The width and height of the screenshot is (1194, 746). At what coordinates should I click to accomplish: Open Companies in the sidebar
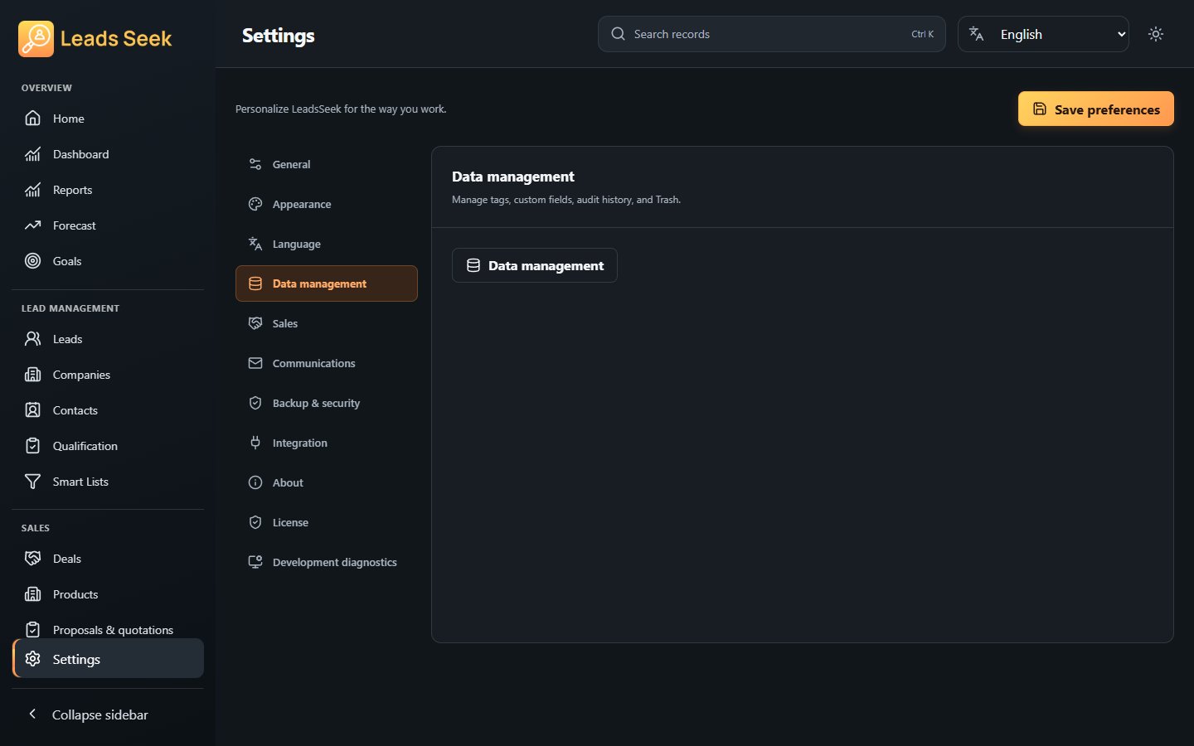(108, 375)
